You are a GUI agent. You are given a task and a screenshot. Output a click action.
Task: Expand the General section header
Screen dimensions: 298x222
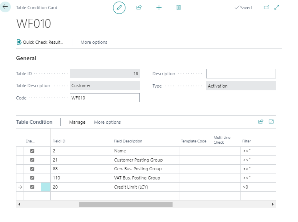[x=26, y=58]
